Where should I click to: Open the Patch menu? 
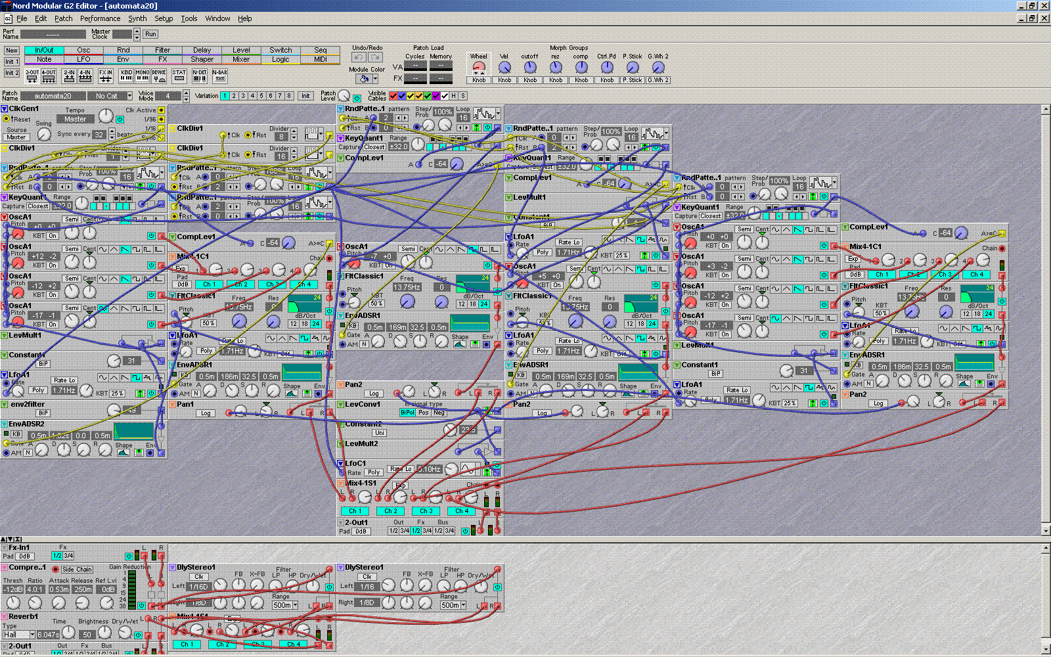tap(64, 18)
